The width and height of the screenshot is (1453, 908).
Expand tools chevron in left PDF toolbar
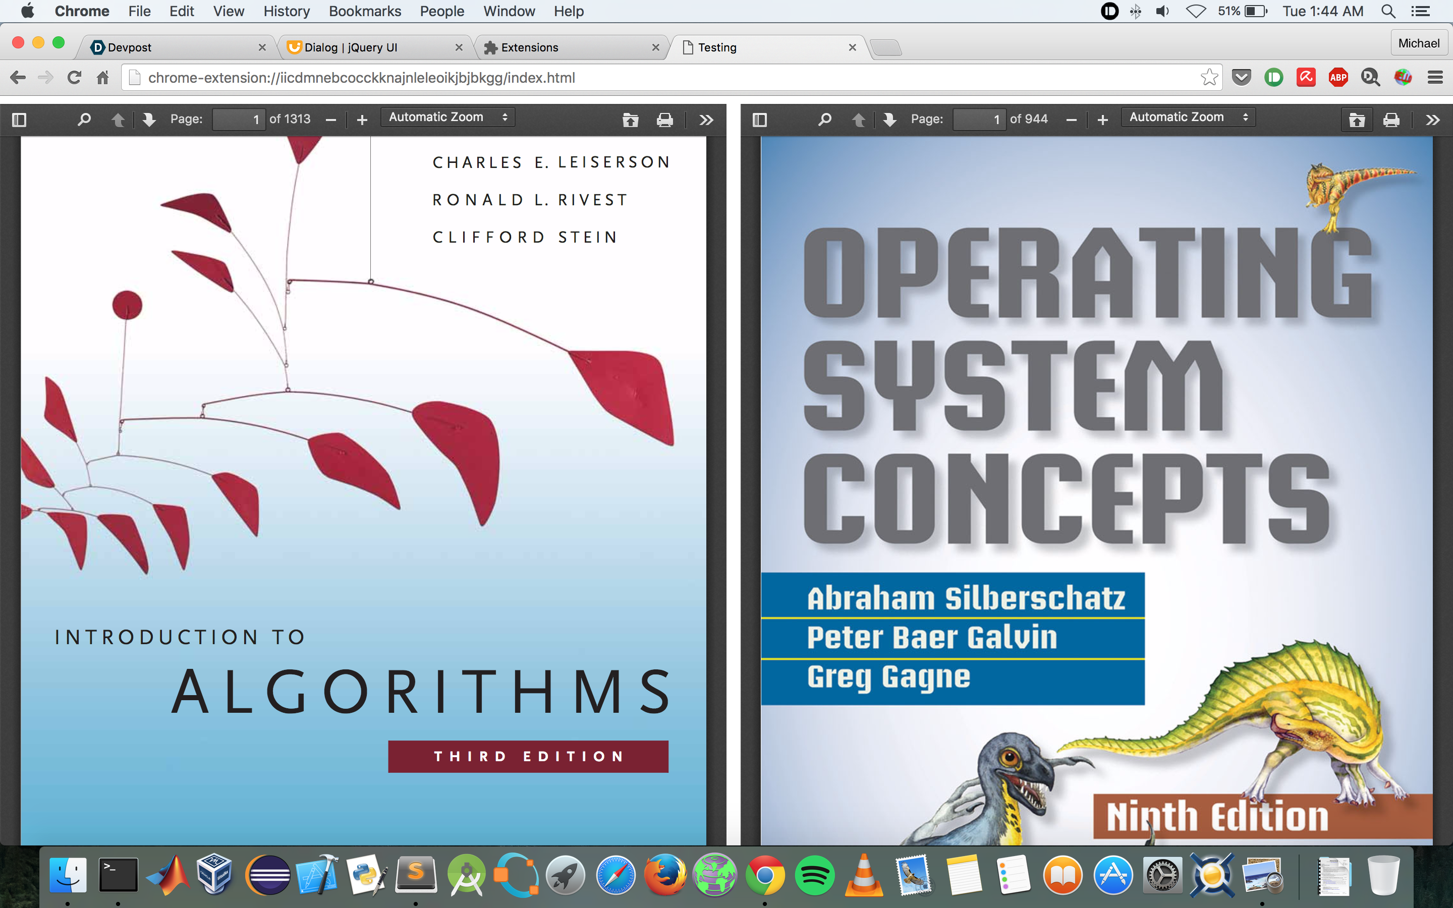click(x=706, y=120)
